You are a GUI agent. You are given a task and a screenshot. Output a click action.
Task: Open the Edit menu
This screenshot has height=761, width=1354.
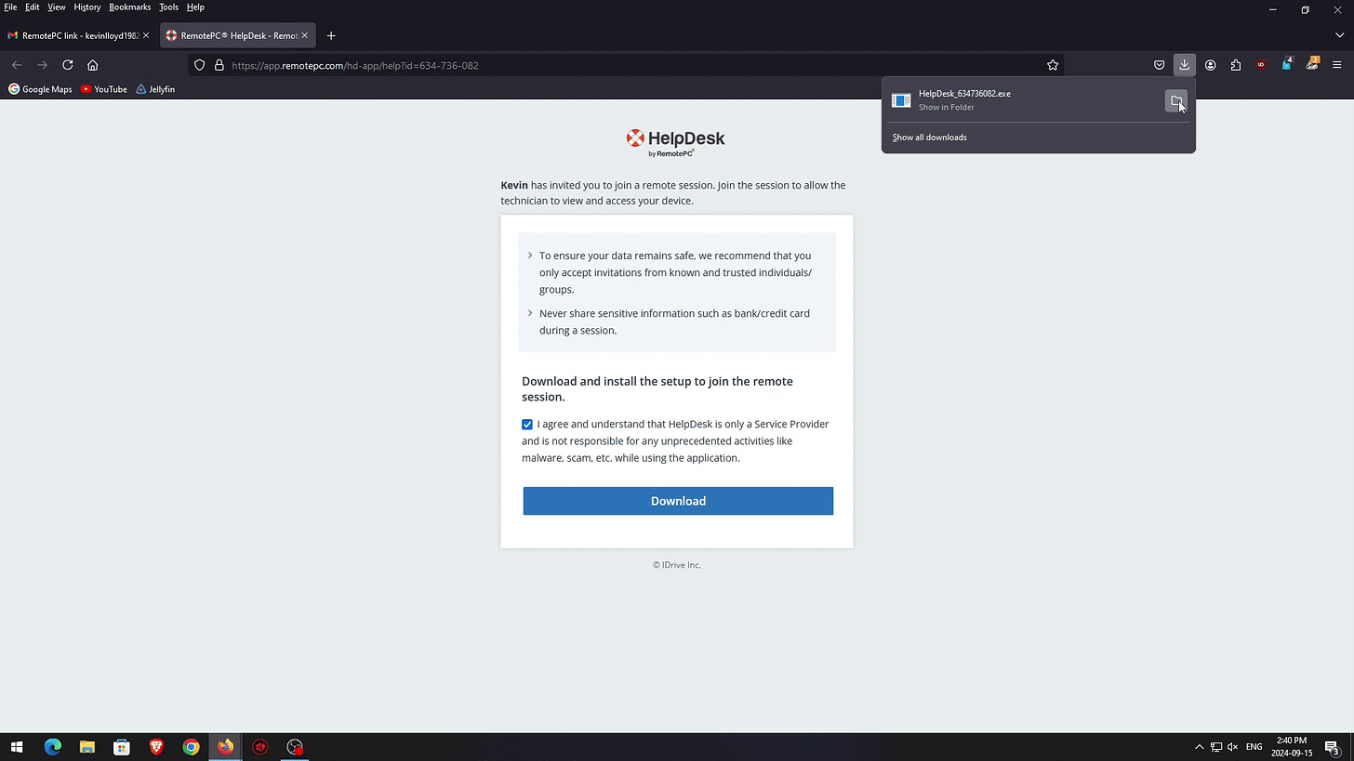(x=32, y=7)
